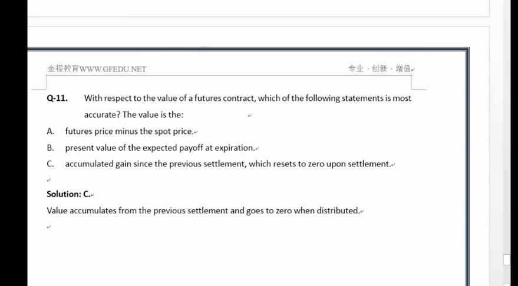
Task: Click the 'Value accumulates from the previous settlement' sentence
Action: (x=203, y=211)
